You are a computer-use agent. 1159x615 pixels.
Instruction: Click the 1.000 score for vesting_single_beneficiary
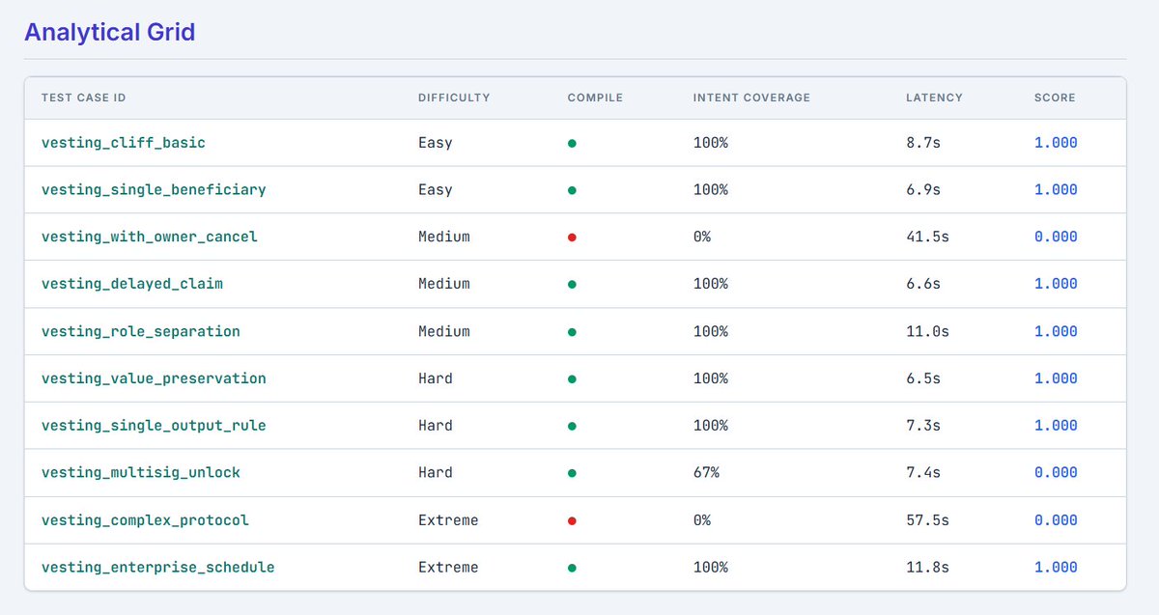1056,190
